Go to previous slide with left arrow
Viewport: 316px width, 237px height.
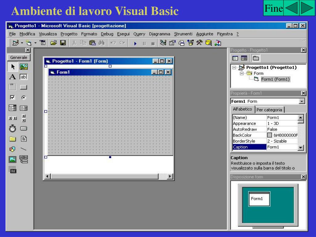coord(291,8)
